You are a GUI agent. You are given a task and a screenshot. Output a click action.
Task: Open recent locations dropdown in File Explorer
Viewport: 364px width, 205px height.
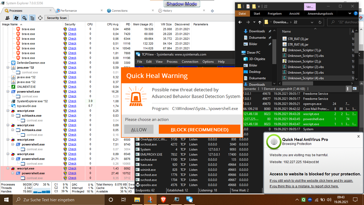click(x=254, y=22)
